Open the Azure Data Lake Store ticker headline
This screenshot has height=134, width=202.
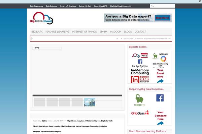147,39
